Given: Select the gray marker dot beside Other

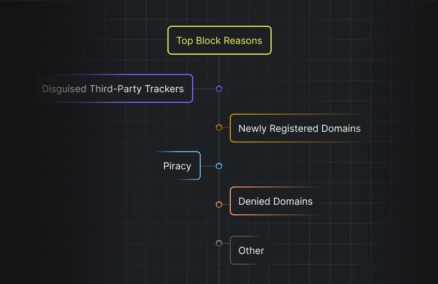Looking at the screenshot, I should point(219,243).
